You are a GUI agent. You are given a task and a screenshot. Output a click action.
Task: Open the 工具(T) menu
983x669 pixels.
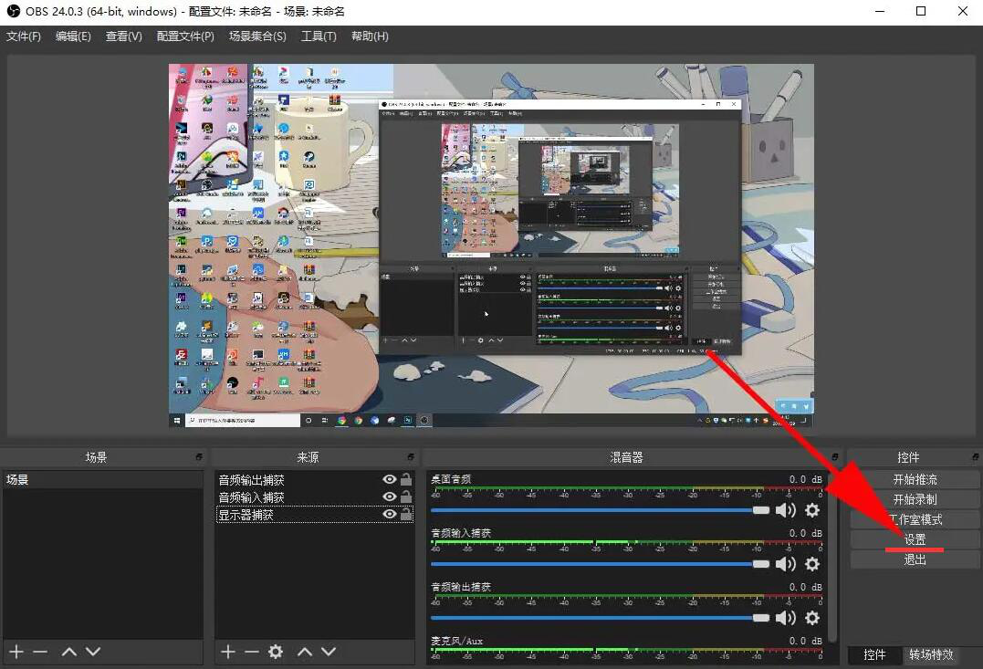(319, 37)
